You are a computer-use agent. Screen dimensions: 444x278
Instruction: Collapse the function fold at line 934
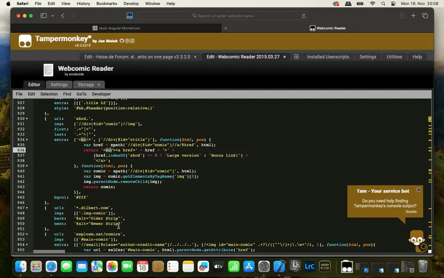27,140
